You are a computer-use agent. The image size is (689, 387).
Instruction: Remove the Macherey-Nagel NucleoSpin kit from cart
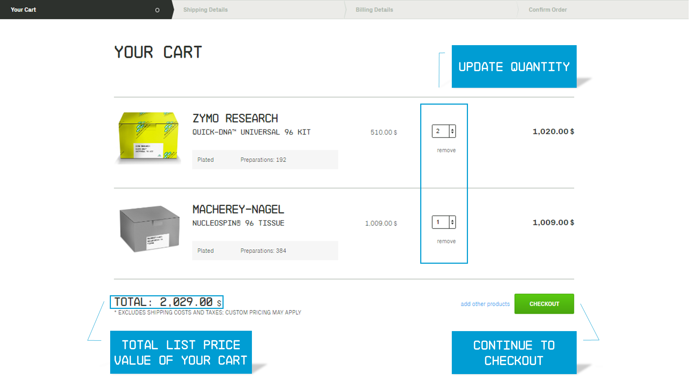click(x=446, y=241)
